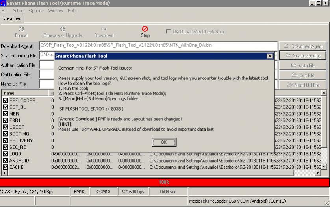Toggle the MBR partition checkbox

6,114
